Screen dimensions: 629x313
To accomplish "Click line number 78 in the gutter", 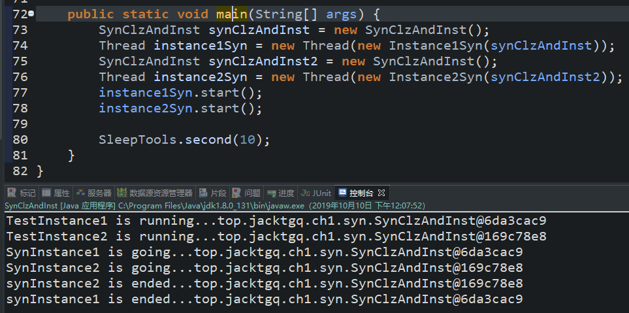I will 20,108.
